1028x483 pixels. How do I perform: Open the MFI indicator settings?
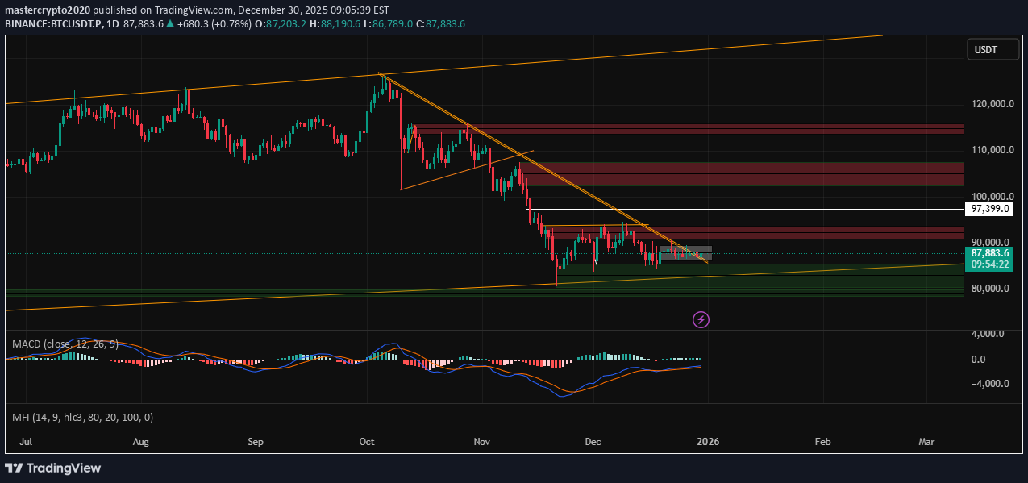[81, 417]
